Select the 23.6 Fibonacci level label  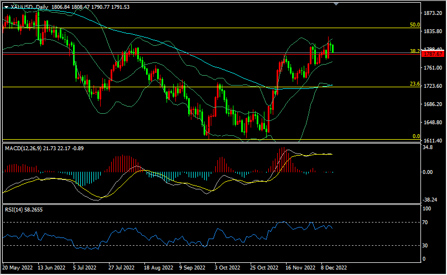pyautogui.click(x=415, y=84)
